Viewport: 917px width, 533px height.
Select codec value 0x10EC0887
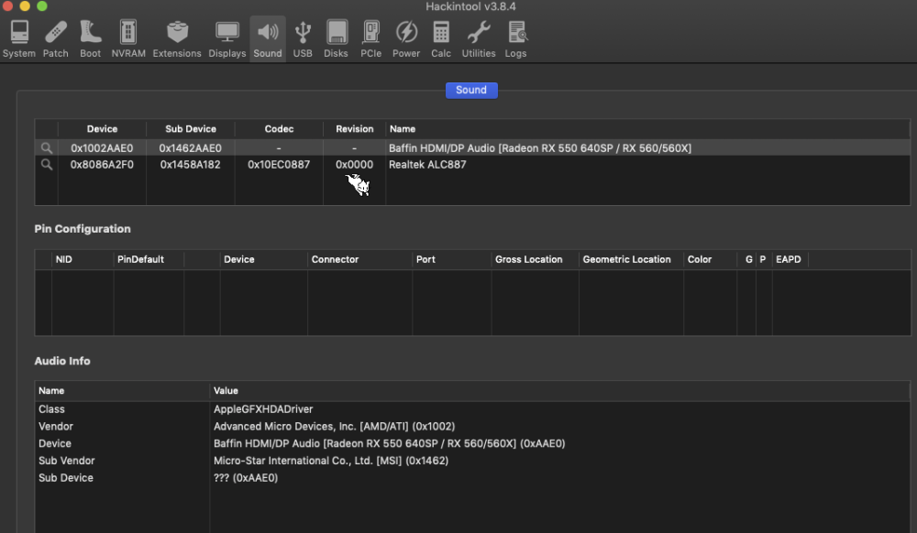279,165
